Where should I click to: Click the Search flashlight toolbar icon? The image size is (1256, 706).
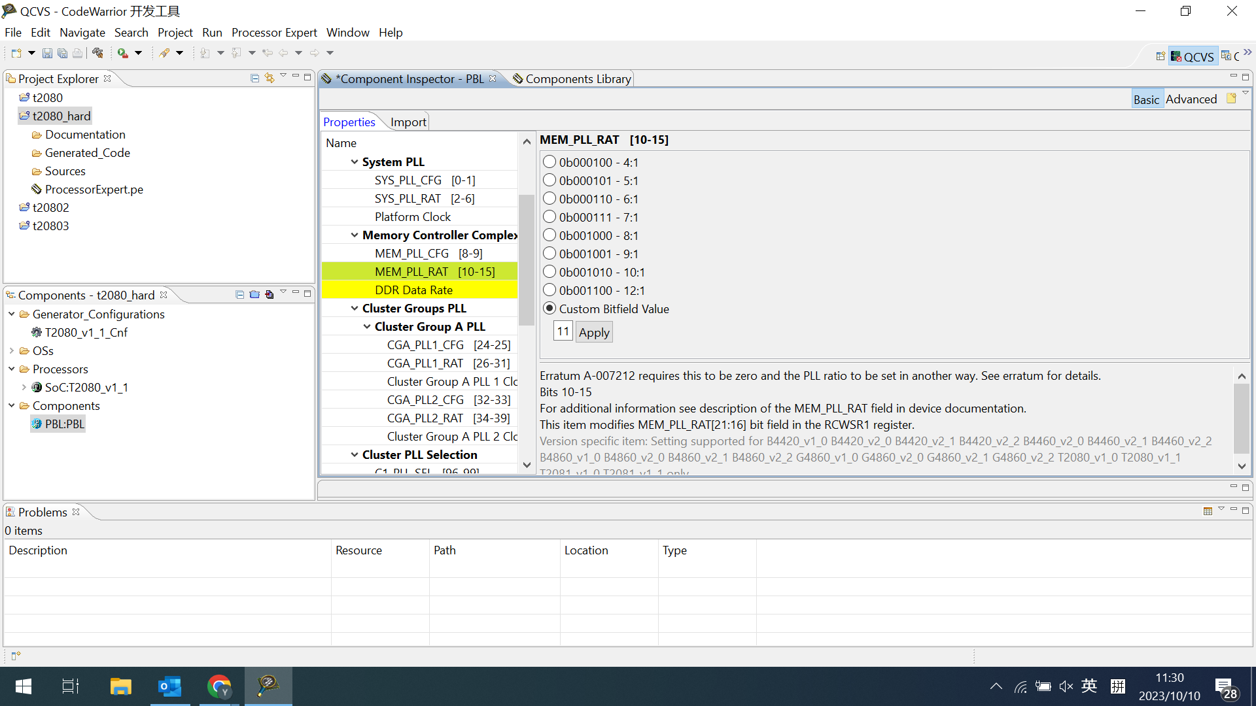164,53
